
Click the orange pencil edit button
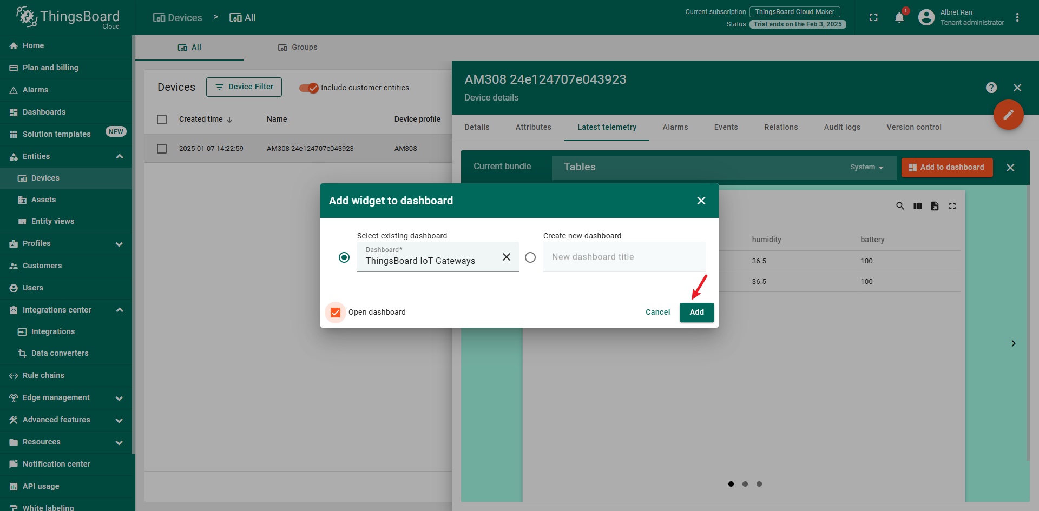click(1009, 115)
